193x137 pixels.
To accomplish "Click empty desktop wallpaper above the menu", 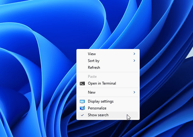I will 106,25.
